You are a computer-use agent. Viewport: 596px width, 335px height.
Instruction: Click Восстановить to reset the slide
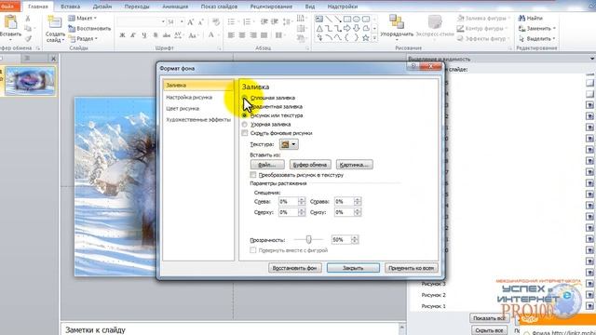[89, 29]
